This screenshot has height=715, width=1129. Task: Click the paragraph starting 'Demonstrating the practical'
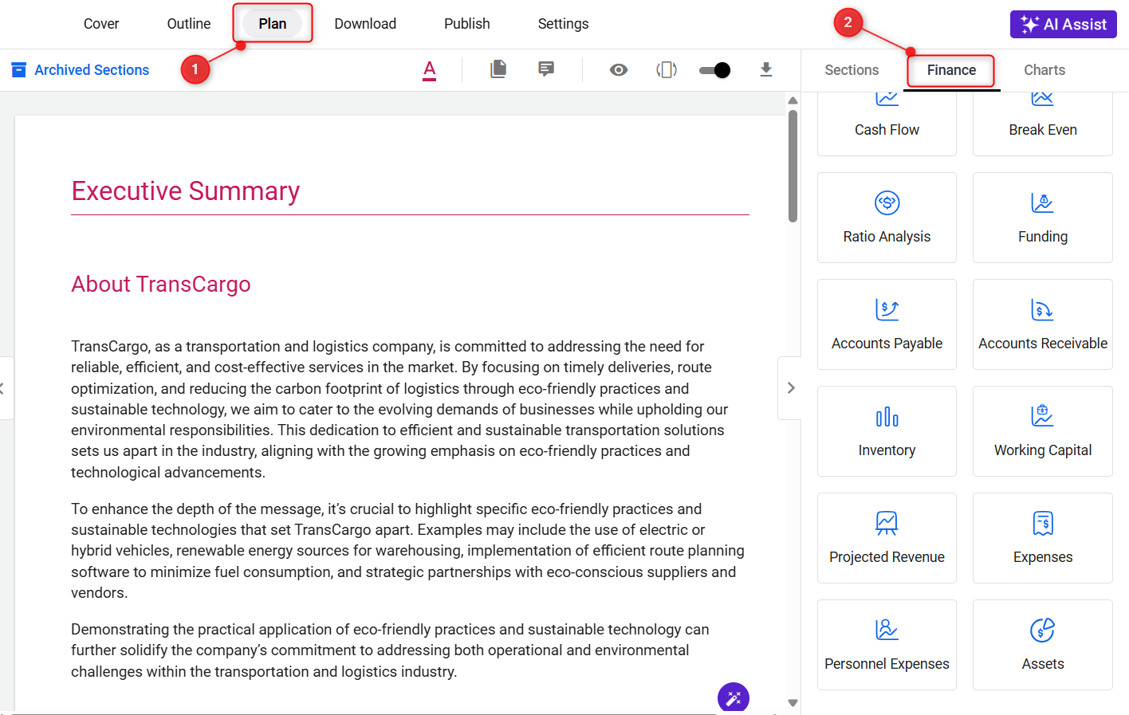pyautogui.click(x=391, y=650)
